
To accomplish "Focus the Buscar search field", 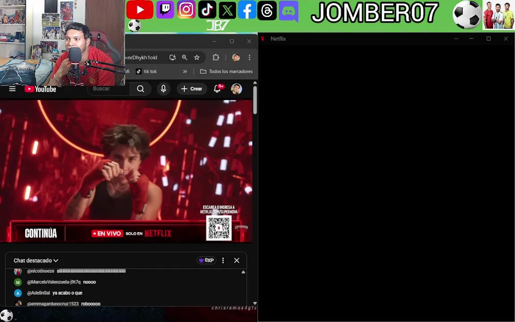I will [x=108, y=89].
